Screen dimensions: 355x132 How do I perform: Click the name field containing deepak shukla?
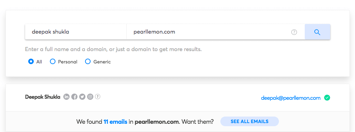point(76,32)
